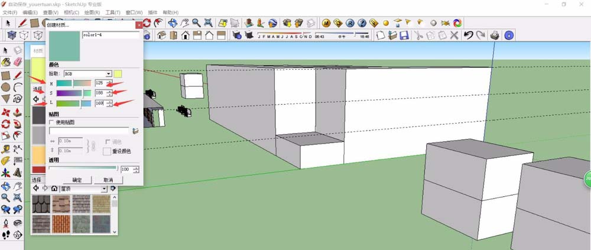Open the 文件(F) menu
The image size is (591, 250).
pyautogui.click(x=10, y=12)
